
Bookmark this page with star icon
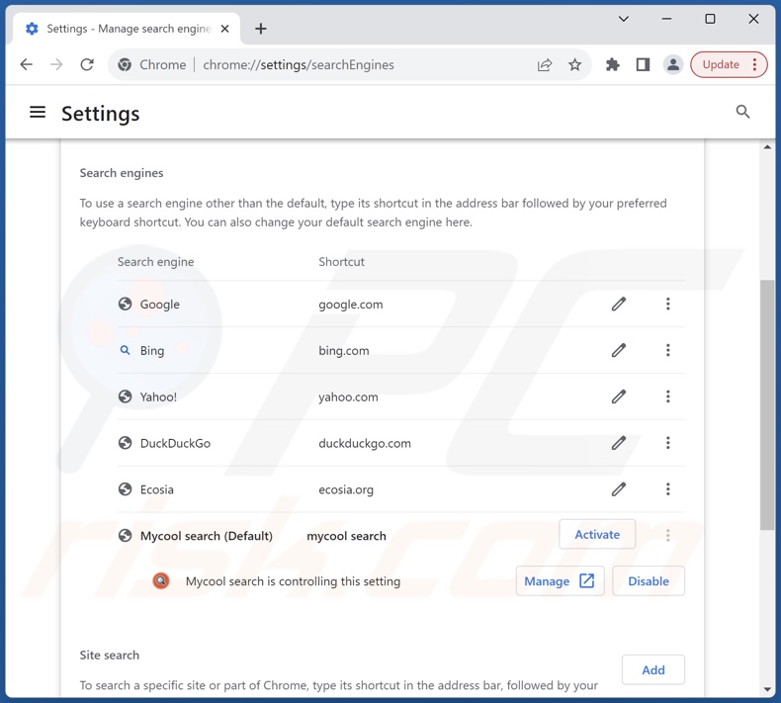[x=574, y=65]
